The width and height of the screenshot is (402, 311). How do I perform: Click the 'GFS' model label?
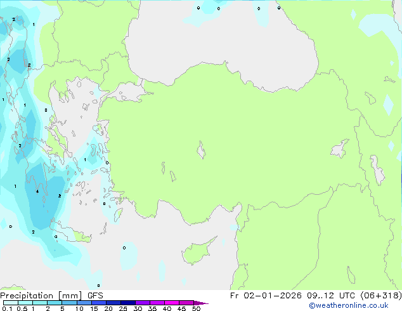[x=95, y=296]
